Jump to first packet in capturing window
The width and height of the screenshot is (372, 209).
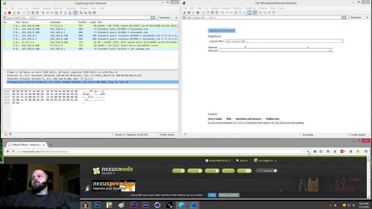pos(61,13)
